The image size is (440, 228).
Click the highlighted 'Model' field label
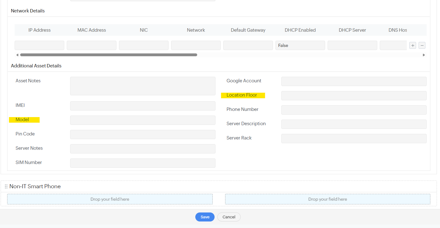[x=22, y=120]
